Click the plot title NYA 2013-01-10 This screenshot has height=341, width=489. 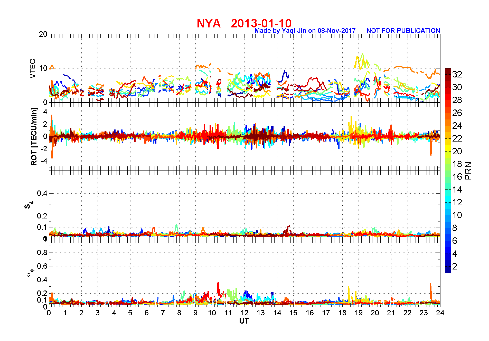tap(244, 23)
